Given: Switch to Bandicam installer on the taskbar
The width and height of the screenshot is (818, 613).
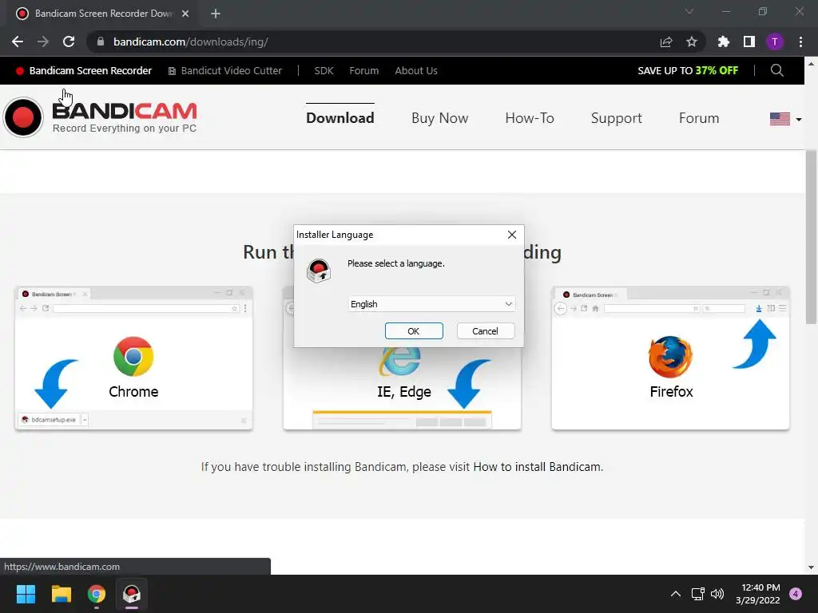Looking at the screenshot, I should (132, 594).
